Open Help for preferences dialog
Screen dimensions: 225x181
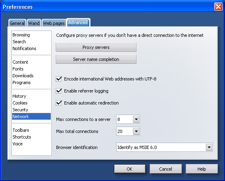202,169
